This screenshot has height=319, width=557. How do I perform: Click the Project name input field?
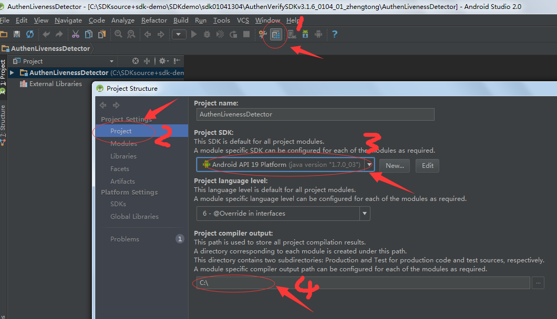point(315,114)
